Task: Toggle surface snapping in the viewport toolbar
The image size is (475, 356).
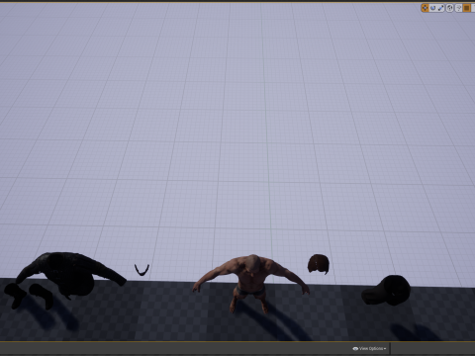Action: (458, 8)
